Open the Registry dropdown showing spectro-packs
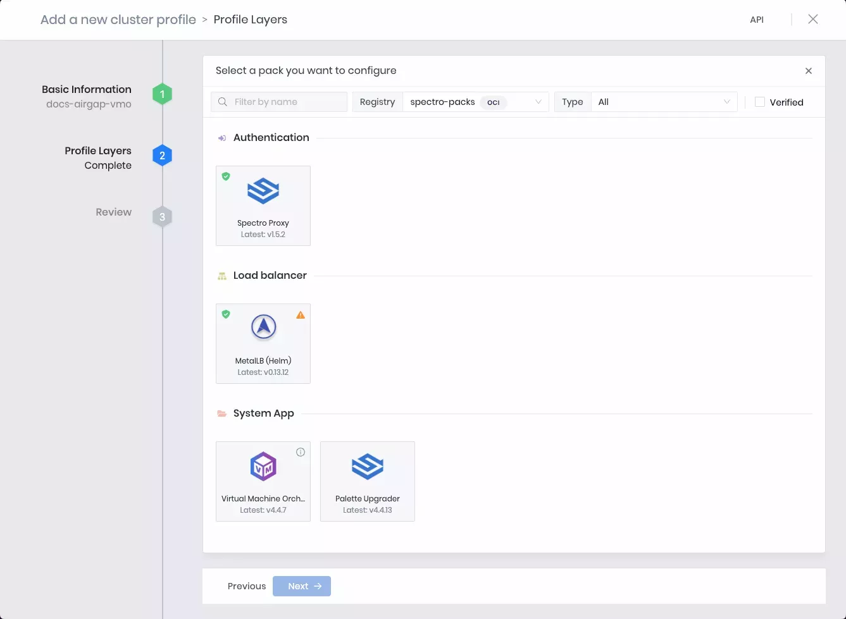The image size is (846, 619). coord(475,102)
